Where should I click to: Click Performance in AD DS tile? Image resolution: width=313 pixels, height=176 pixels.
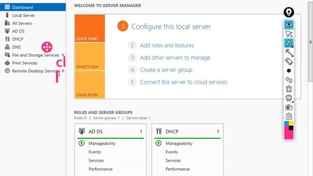(x=101, y=169)
